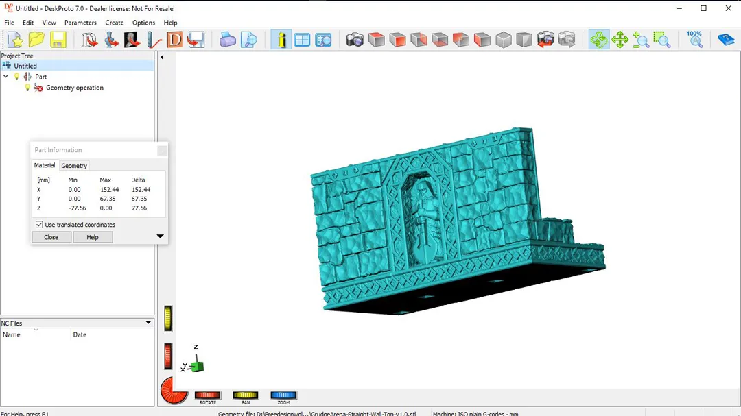Select the green mouse Rotate mode icon

pyautogui.click(x=599, y=40)
